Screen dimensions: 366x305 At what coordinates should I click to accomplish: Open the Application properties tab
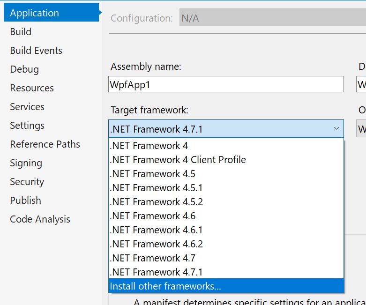point(52,12)
